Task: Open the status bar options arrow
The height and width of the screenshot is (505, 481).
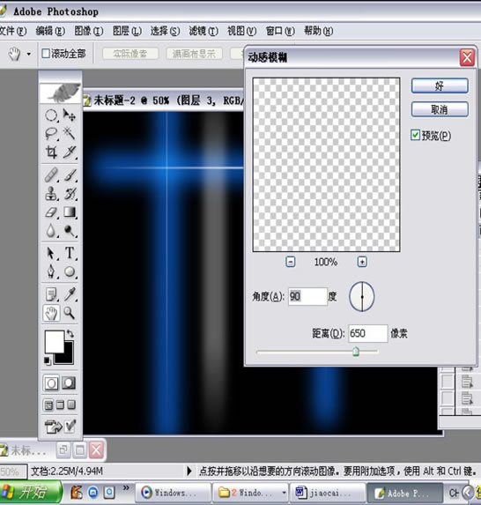Action: [189, 472]
